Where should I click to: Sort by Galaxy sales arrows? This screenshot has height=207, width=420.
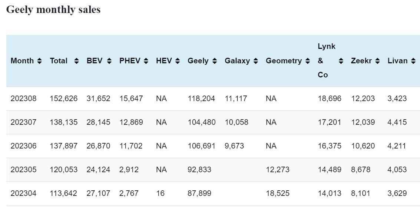255,61
